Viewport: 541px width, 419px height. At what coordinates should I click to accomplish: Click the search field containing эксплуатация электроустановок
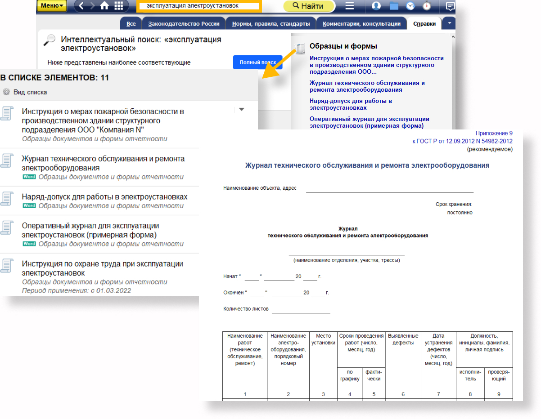(x=198, y=6)
